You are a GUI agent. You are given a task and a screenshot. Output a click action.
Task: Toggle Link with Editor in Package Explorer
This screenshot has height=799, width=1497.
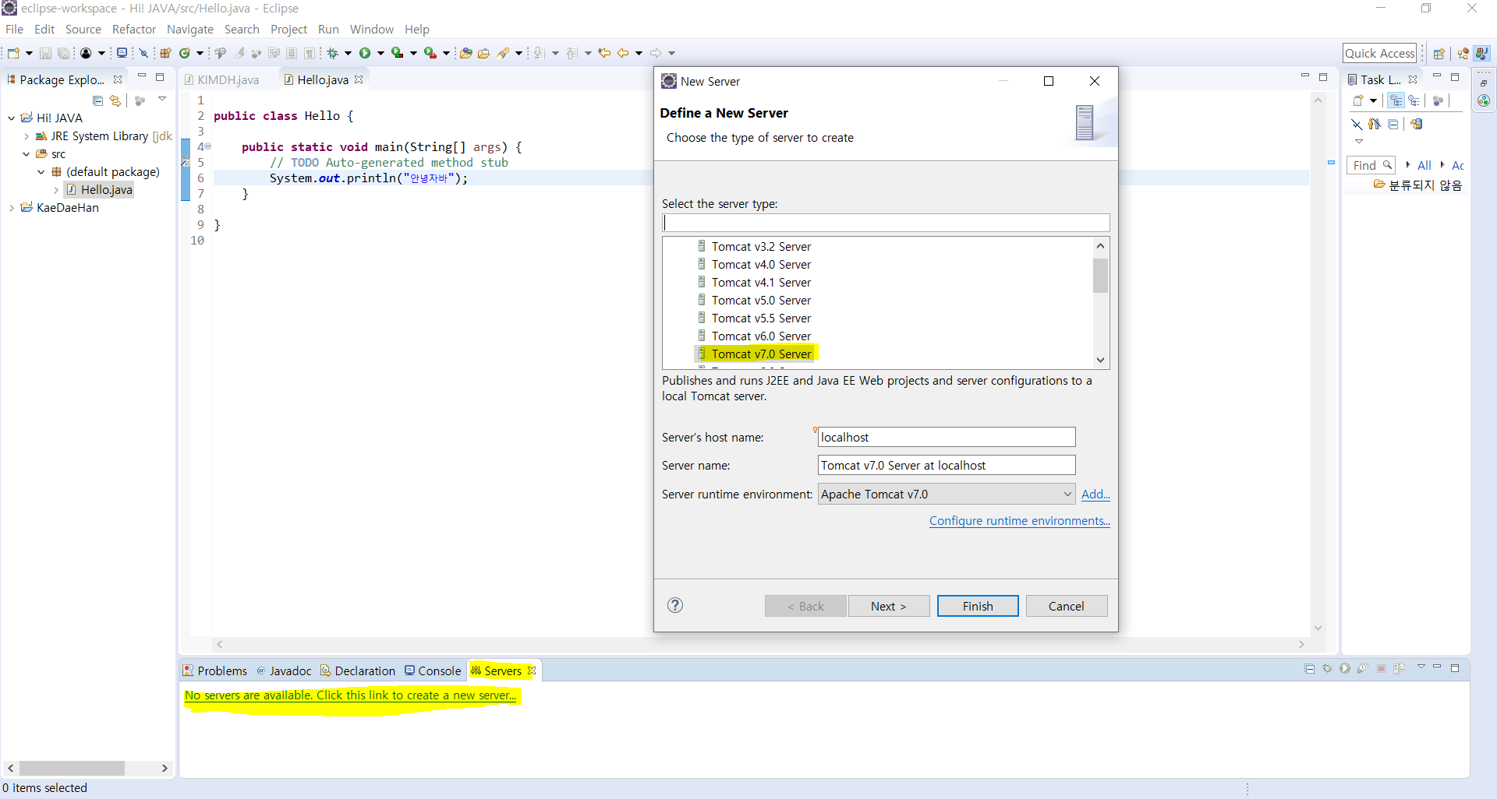click(115, 100)
